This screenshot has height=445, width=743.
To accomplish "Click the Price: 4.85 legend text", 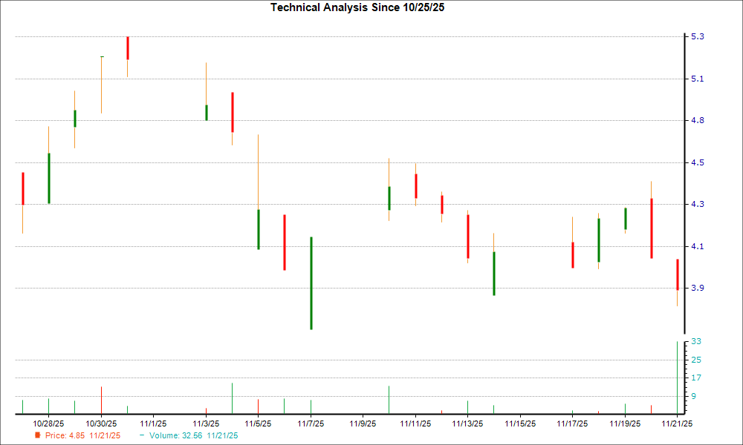I will click(x=64, y=436).
